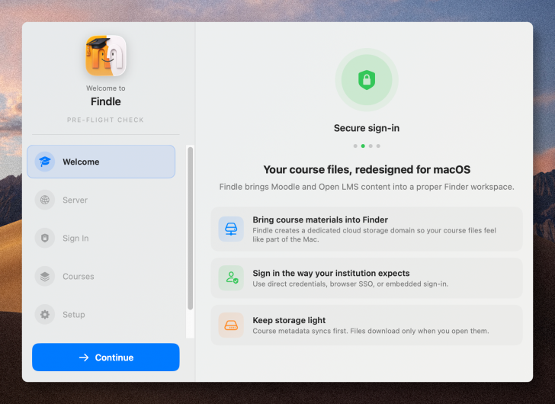Click the "Keep storage light" heading
This screenshot has width=555, height=404.
click(x=289, y=320)
